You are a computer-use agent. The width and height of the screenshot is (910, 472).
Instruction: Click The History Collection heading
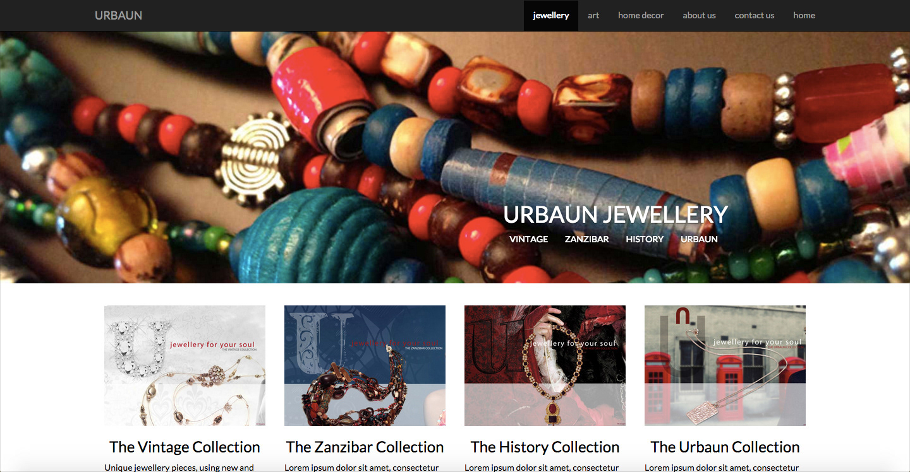click(x=545, y=447)
